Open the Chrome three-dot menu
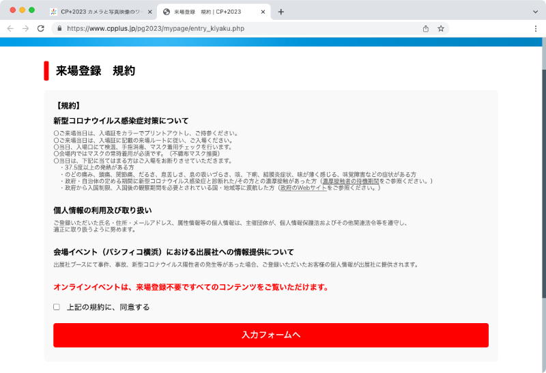Screen dimensions: 546x373 coord(536,29)
